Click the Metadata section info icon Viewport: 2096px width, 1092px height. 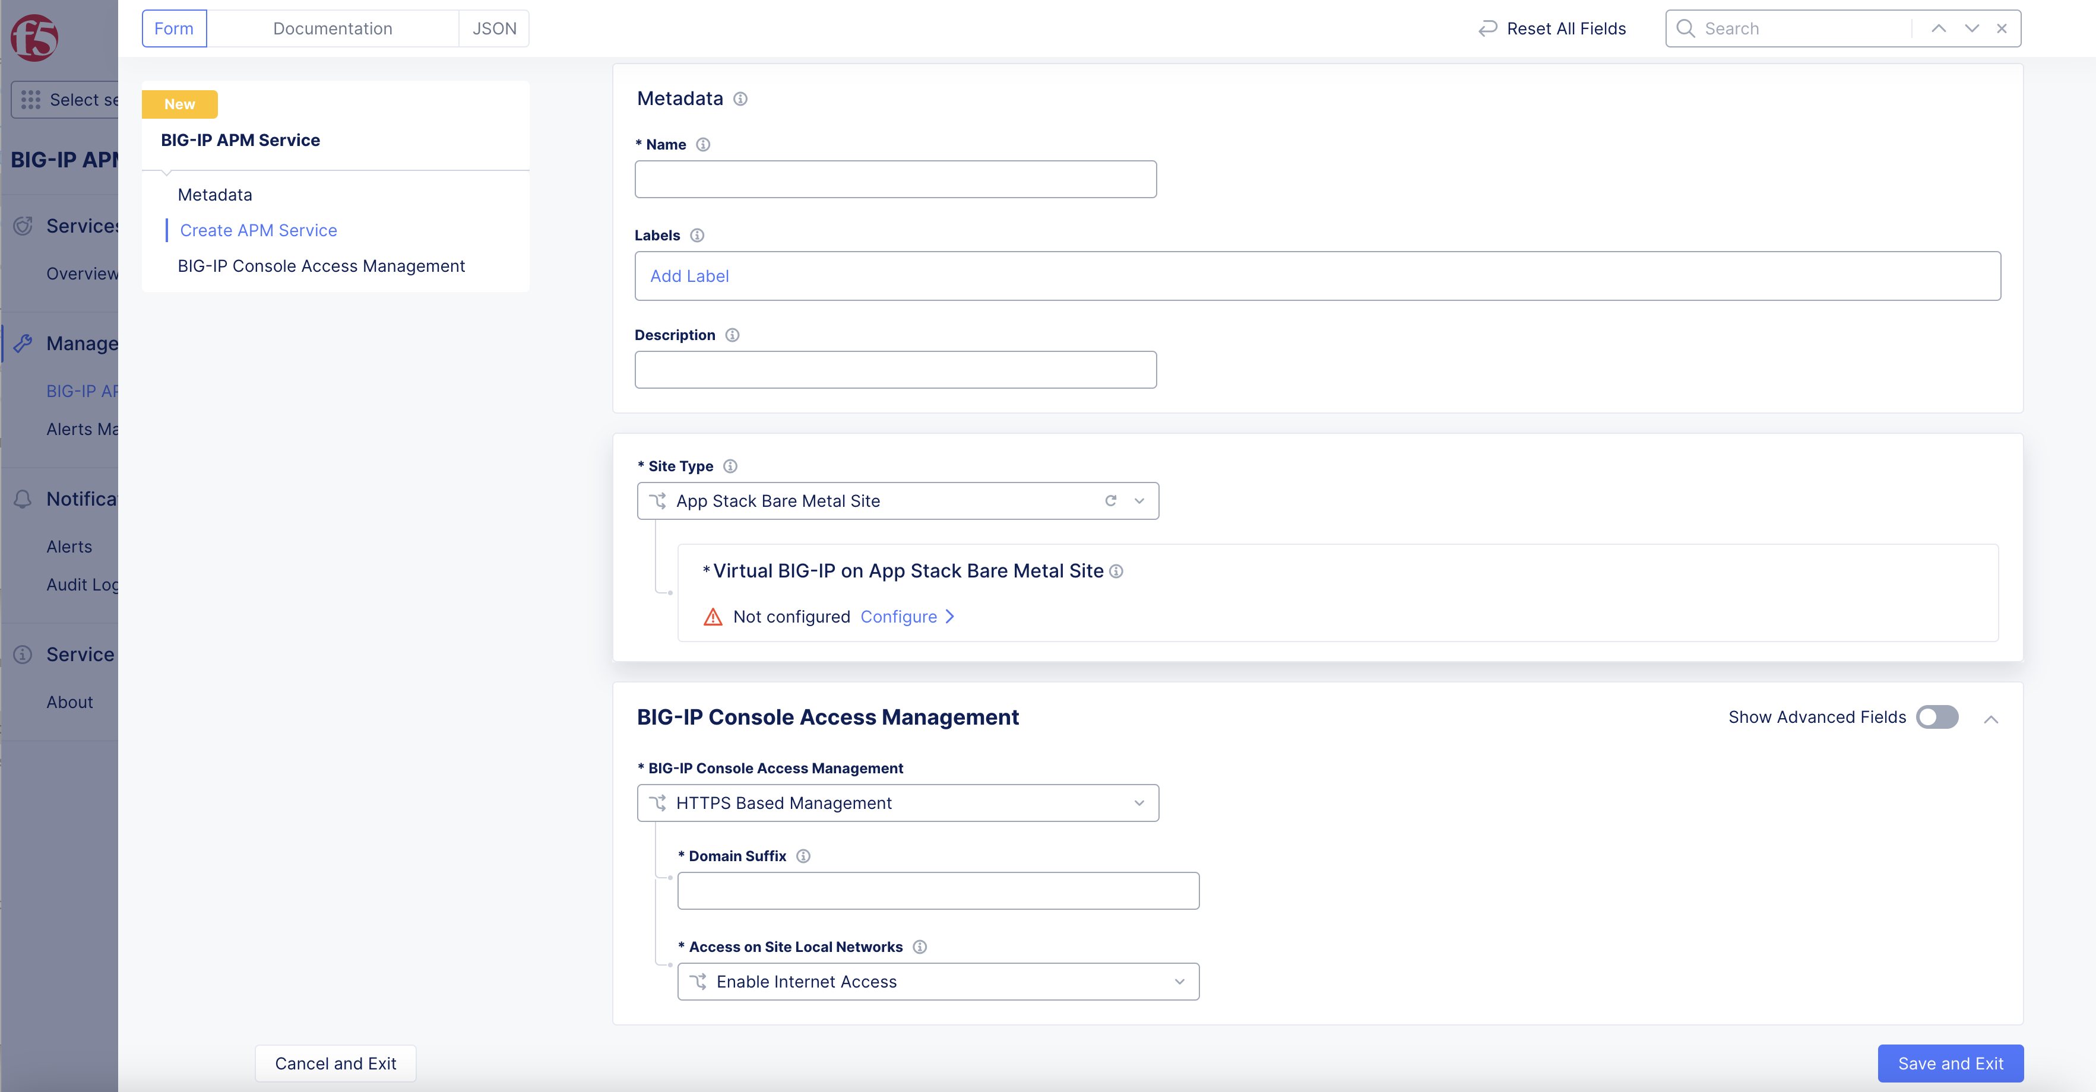740,99
